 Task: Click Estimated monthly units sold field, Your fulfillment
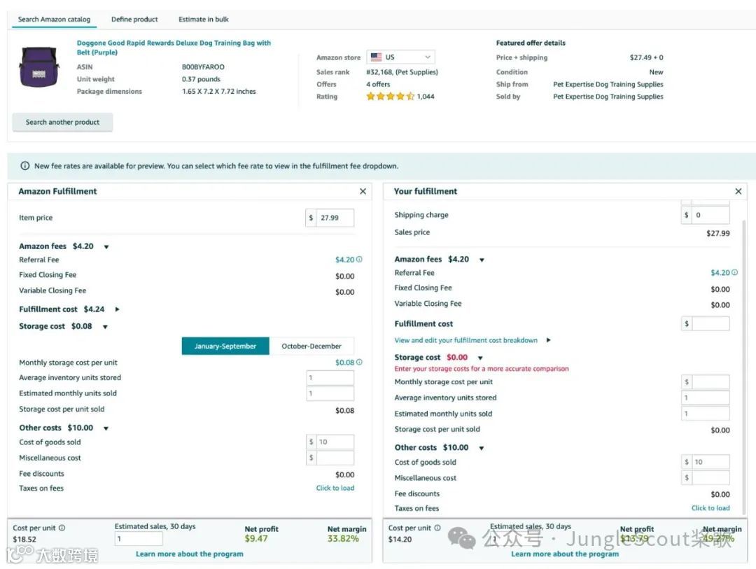[x=706, y=414]
